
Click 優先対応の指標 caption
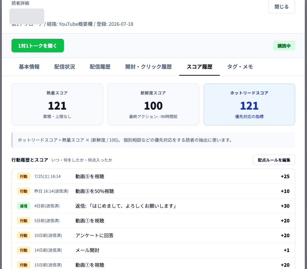pos(249,117)
